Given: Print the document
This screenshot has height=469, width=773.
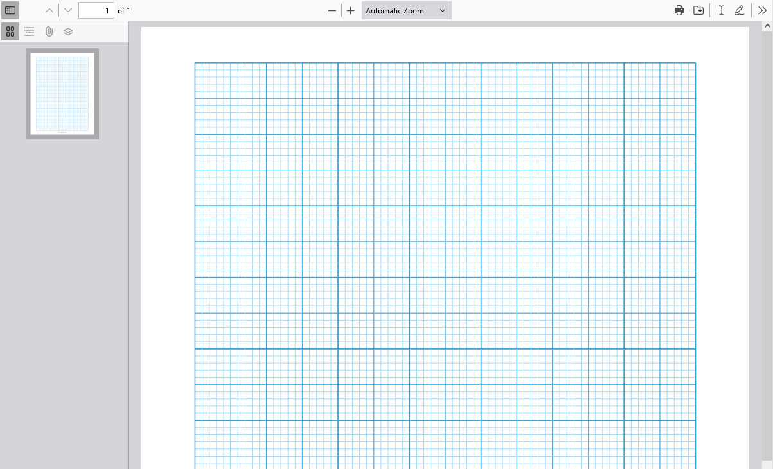Looking at the screenshot, I should [679, 10].
